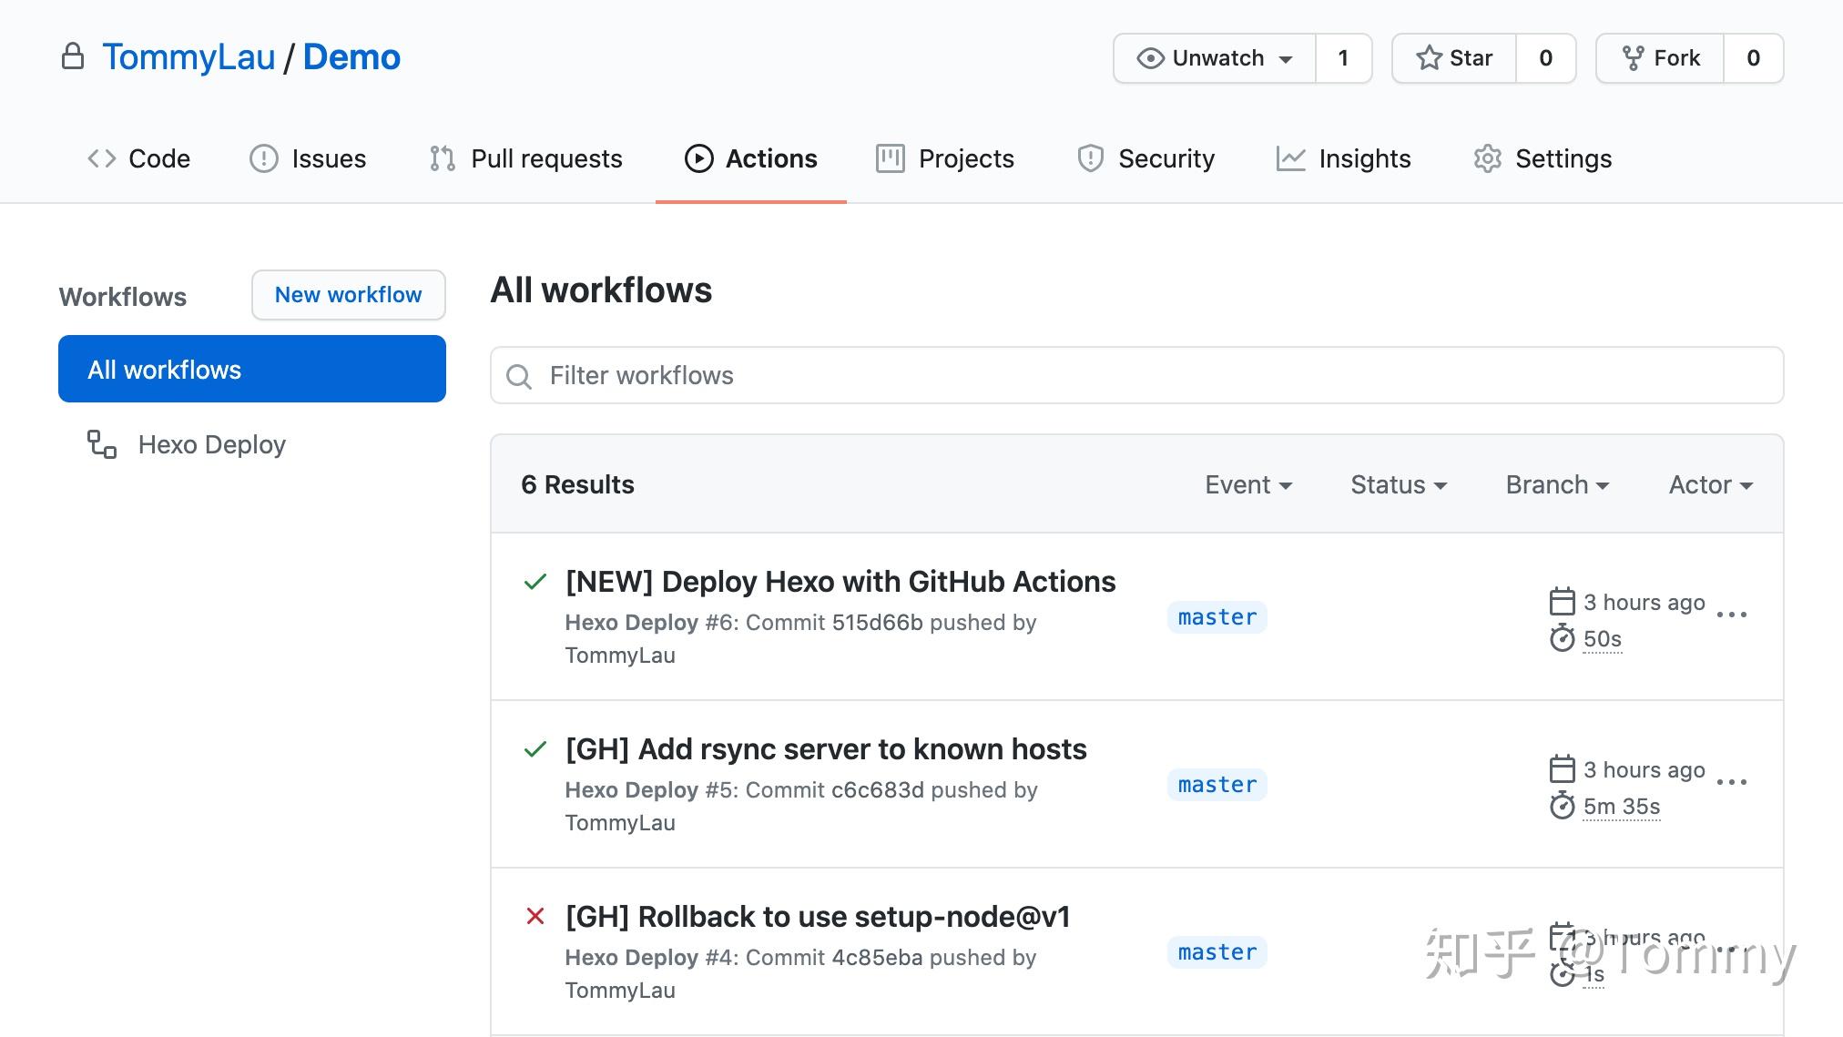This screenshot has width=1843, height=1037.
Task: Toggle watching with the Unwatch button
Action: pos(1214,57)
